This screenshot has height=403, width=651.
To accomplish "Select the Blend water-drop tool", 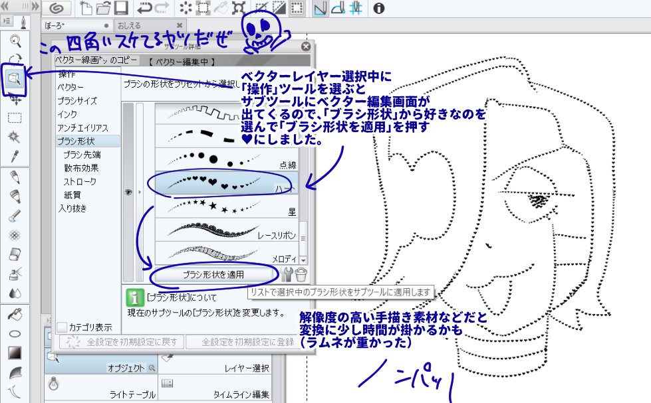I will [x=15, y=293].
